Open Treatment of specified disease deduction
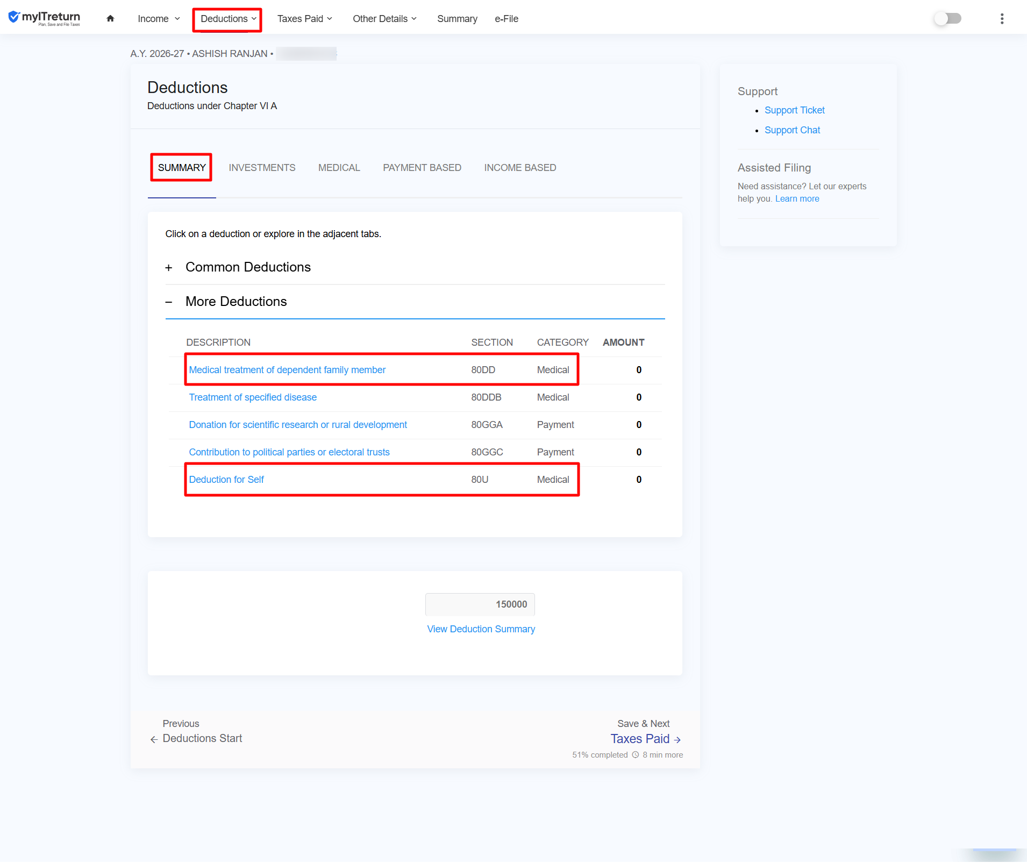The width and height of the screenshot is (1027, 863). (x=253, y=397)
